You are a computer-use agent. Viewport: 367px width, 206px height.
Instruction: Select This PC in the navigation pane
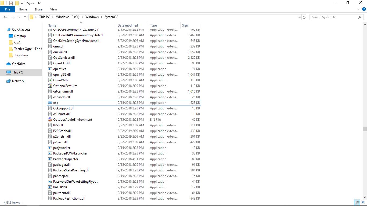[x=17, y=72]
